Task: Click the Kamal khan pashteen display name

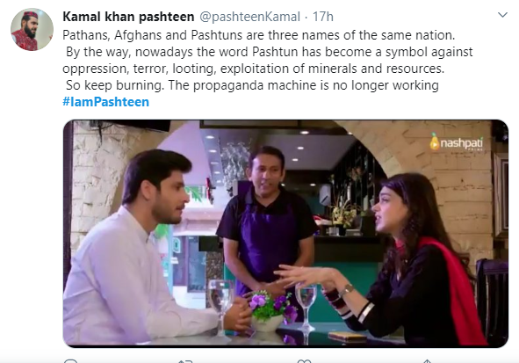Action: (x=128, y=17)
